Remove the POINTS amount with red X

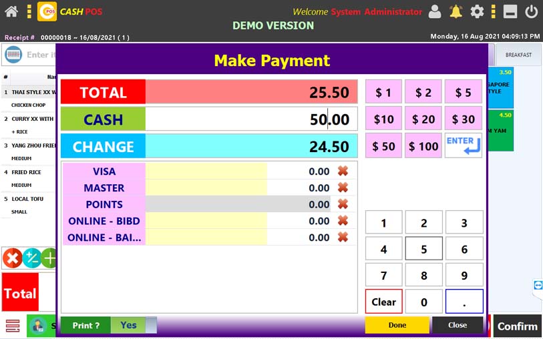point(343,204)
